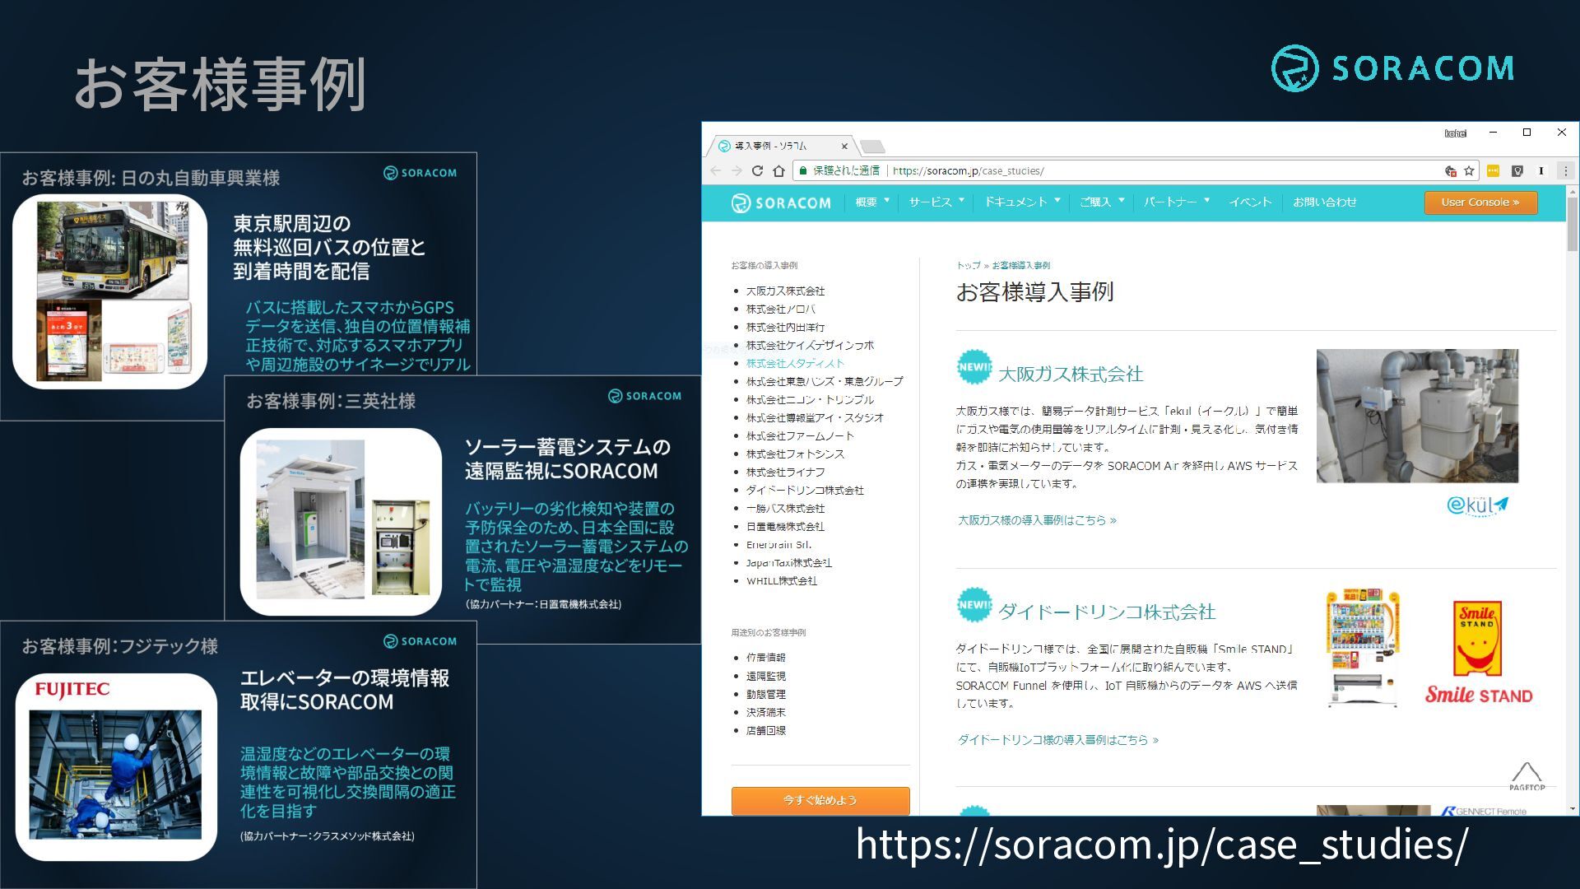This screenshot has width=1580, height=889.
Task: Click the User Console button
Action: (1480, 202)
